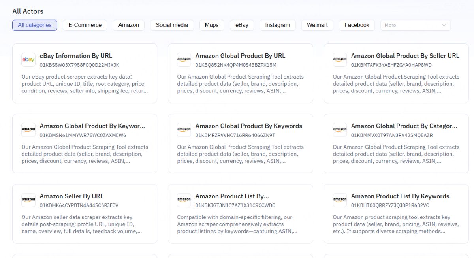The image size is (474, 258).
Task: Click the eBay logo icon on first card
Action: click(x=28, y=60)
